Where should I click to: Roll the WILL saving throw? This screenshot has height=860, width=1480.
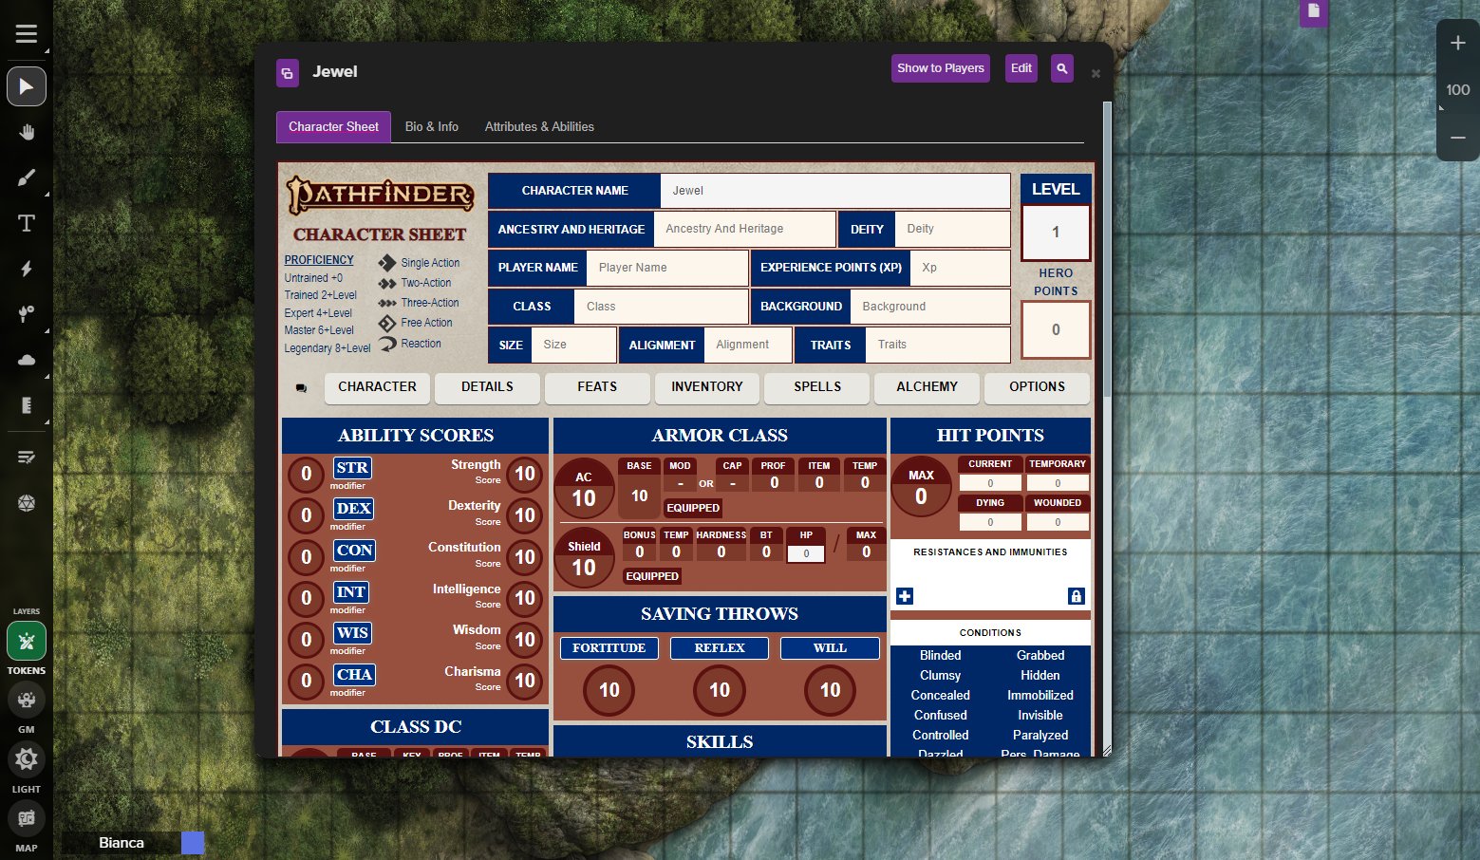click(x=830, y=648)
